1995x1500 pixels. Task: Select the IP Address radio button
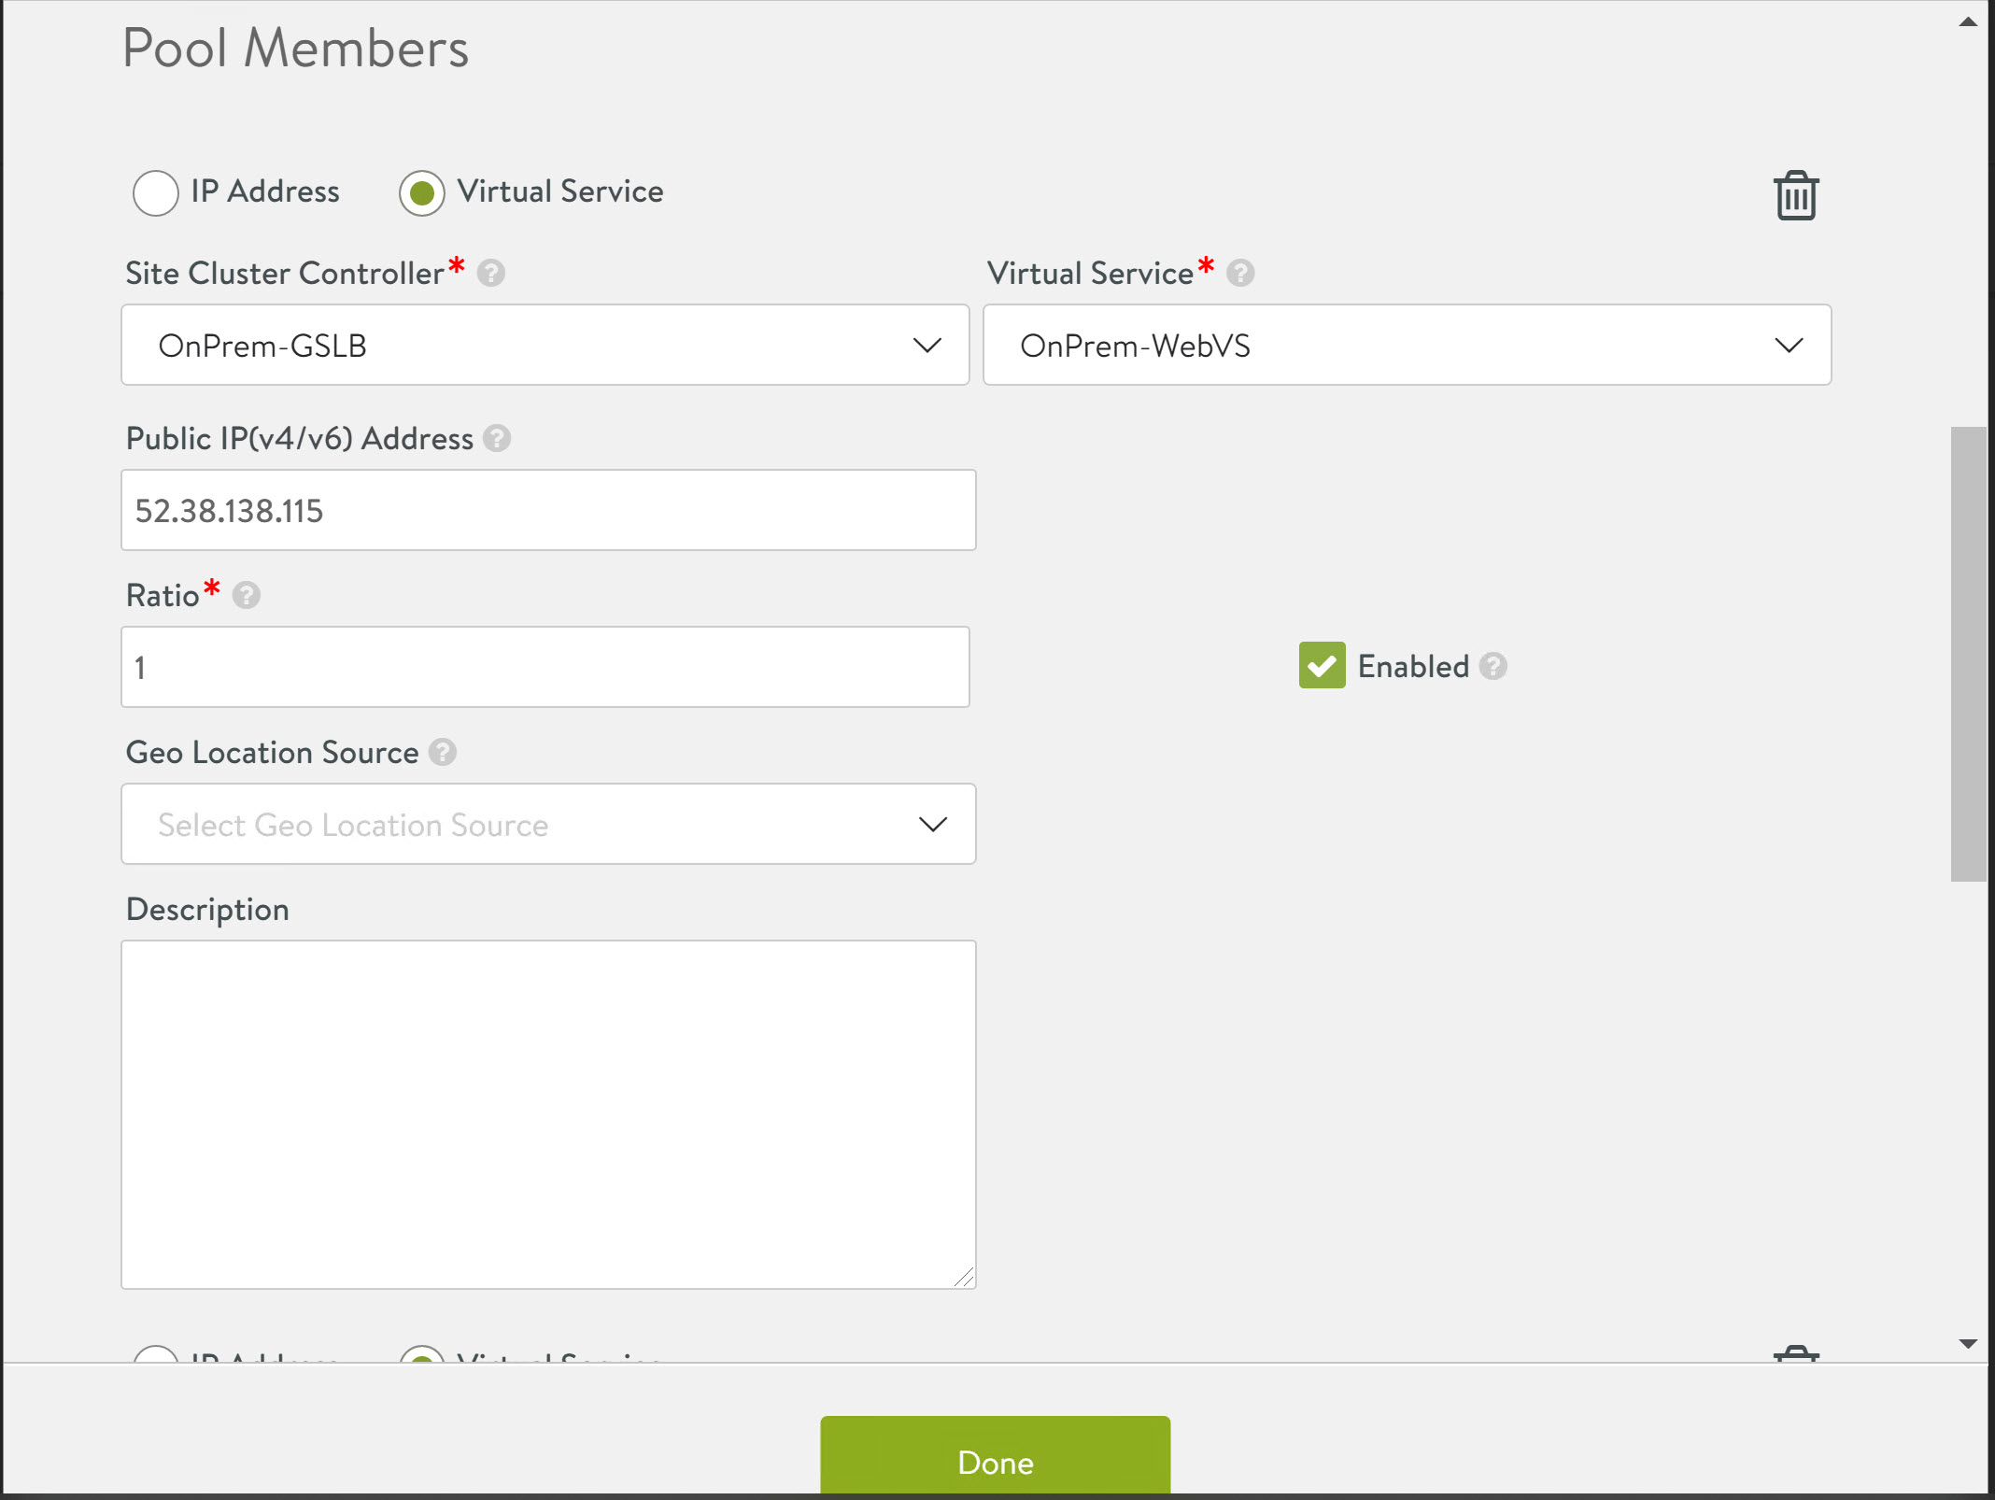tap(156, 193)
